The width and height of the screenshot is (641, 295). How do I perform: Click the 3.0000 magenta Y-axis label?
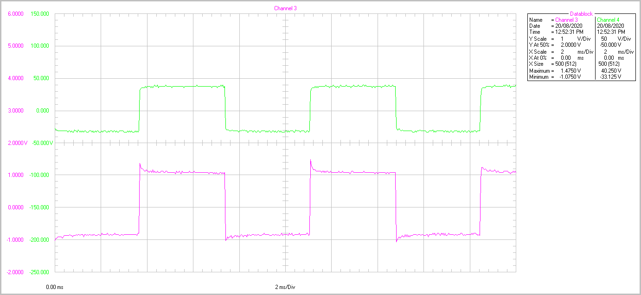click(16, 111)
